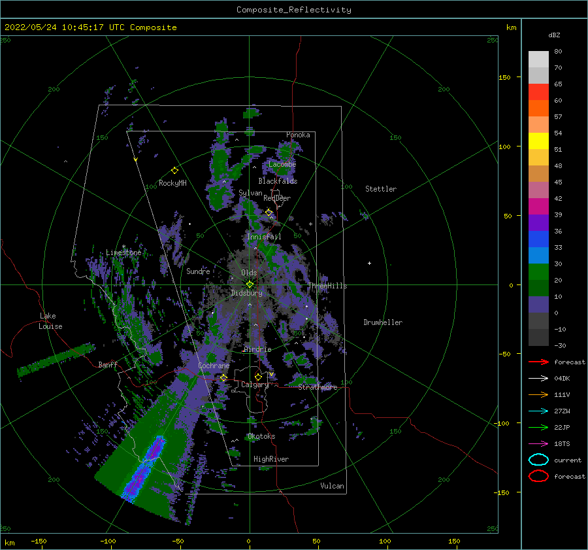Click the cyan current ellipse icon

click(x=538, y=460)
